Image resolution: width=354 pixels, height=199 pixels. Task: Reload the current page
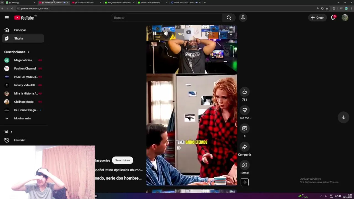(12, 9)
